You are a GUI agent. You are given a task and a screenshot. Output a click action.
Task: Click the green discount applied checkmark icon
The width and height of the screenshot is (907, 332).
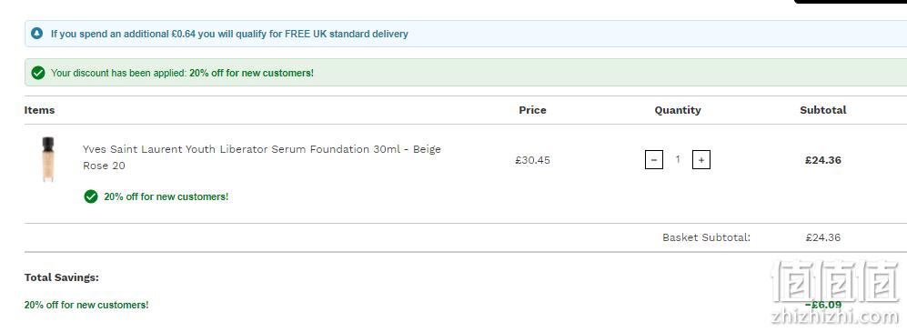(x=38, y=73)
